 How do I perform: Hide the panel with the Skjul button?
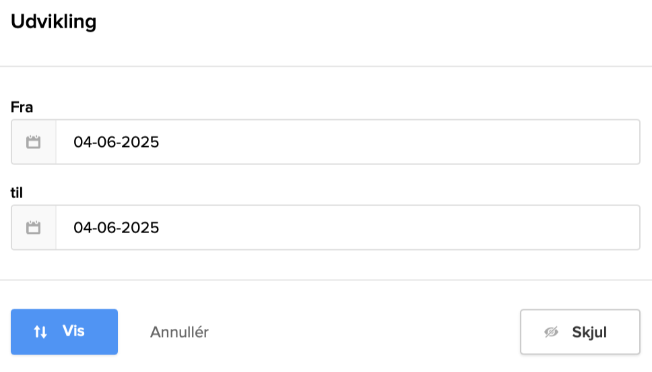[x=580, y=332]
